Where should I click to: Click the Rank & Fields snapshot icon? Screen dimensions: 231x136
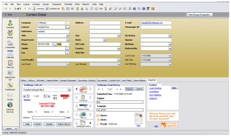83,107
